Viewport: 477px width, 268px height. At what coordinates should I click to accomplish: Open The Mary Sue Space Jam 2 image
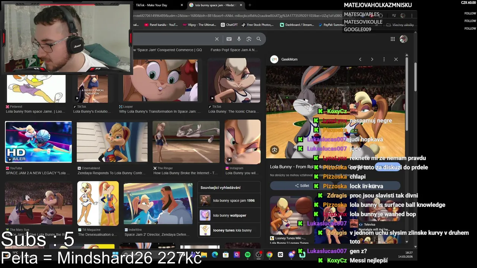click(39, 203)
